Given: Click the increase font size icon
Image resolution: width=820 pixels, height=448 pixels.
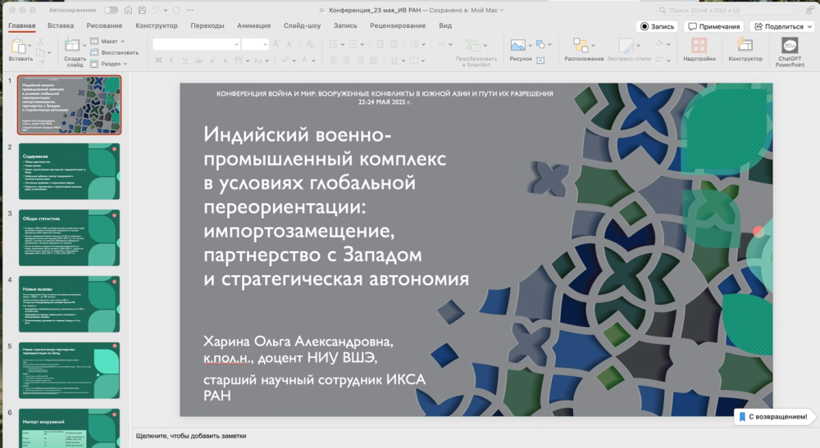Looking at the screenshot, I should pos(276,44).
